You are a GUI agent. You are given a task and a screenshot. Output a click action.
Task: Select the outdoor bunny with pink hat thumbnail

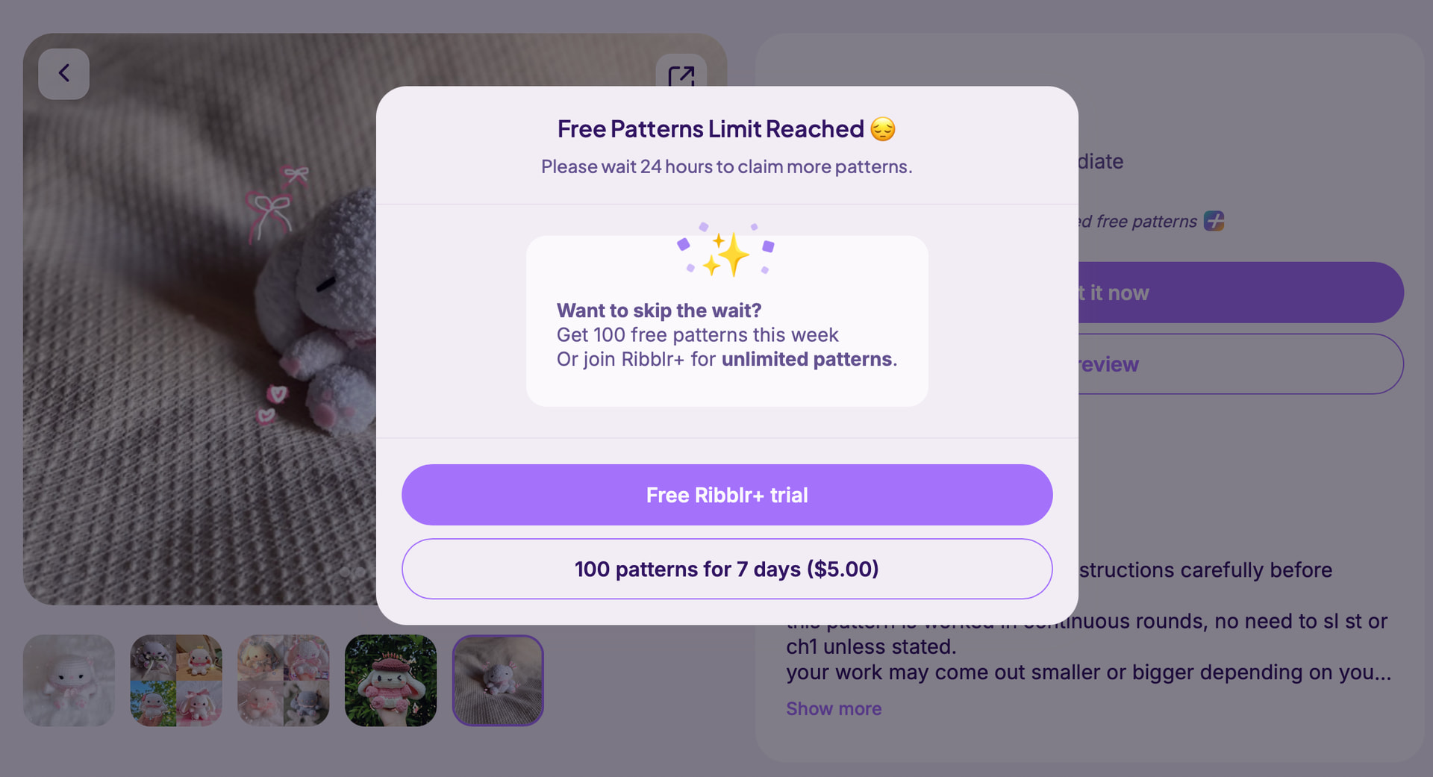click(x=390, y=680)
